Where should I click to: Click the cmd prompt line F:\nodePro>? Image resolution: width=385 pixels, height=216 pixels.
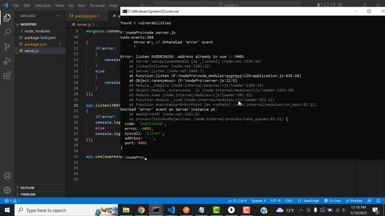pos(133,157)
